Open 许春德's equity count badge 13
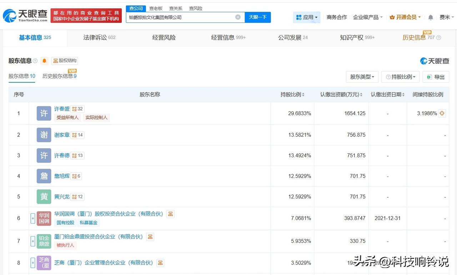The width and height of the screenshot is (457, 275). coord(77,156)
